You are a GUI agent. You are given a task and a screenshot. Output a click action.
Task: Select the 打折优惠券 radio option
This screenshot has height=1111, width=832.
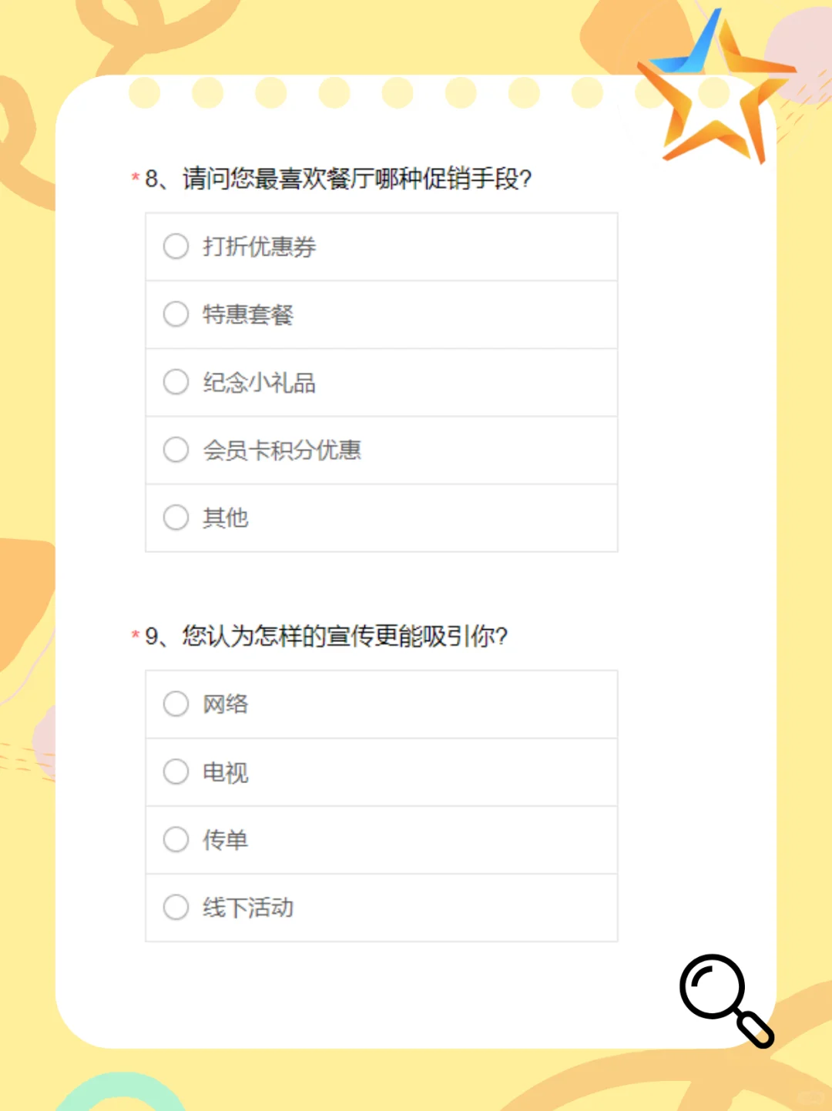[x=176, y=246]
